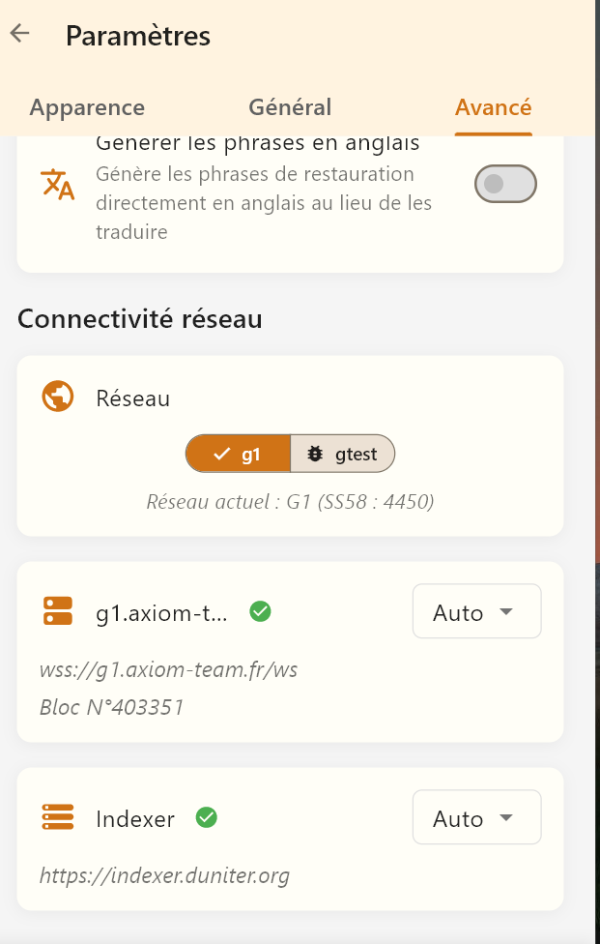Screen dimensions: 600x944
Task: Click the Bloc N°403351 text
Action: pos(112,707)
